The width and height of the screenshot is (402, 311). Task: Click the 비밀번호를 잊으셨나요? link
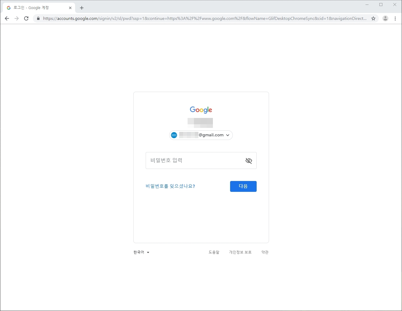coord(170,186)
